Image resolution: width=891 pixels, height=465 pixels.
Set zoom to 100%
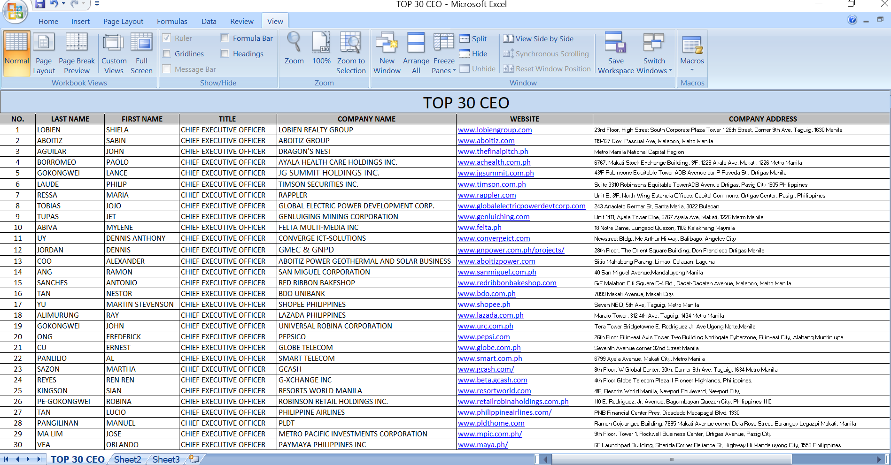point(321,48)
